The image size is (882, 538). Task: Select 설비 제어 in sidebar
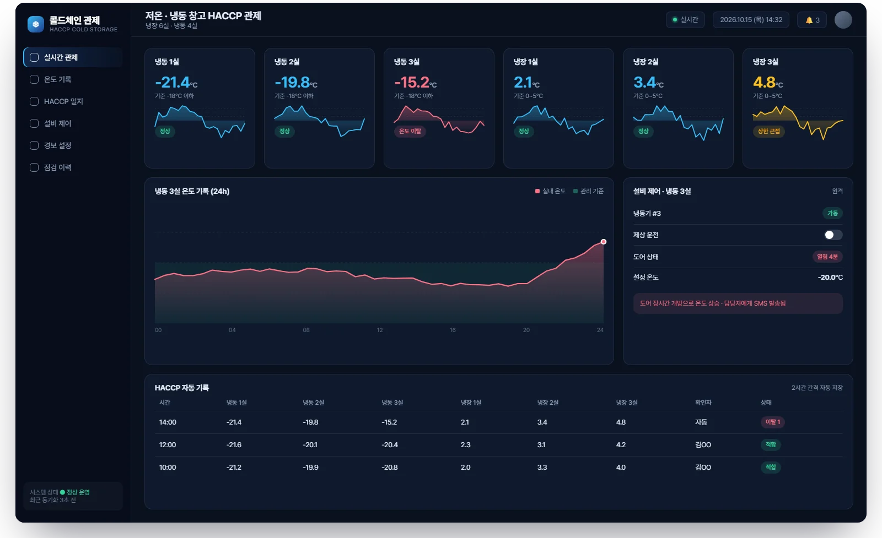[x=73, y=123]
